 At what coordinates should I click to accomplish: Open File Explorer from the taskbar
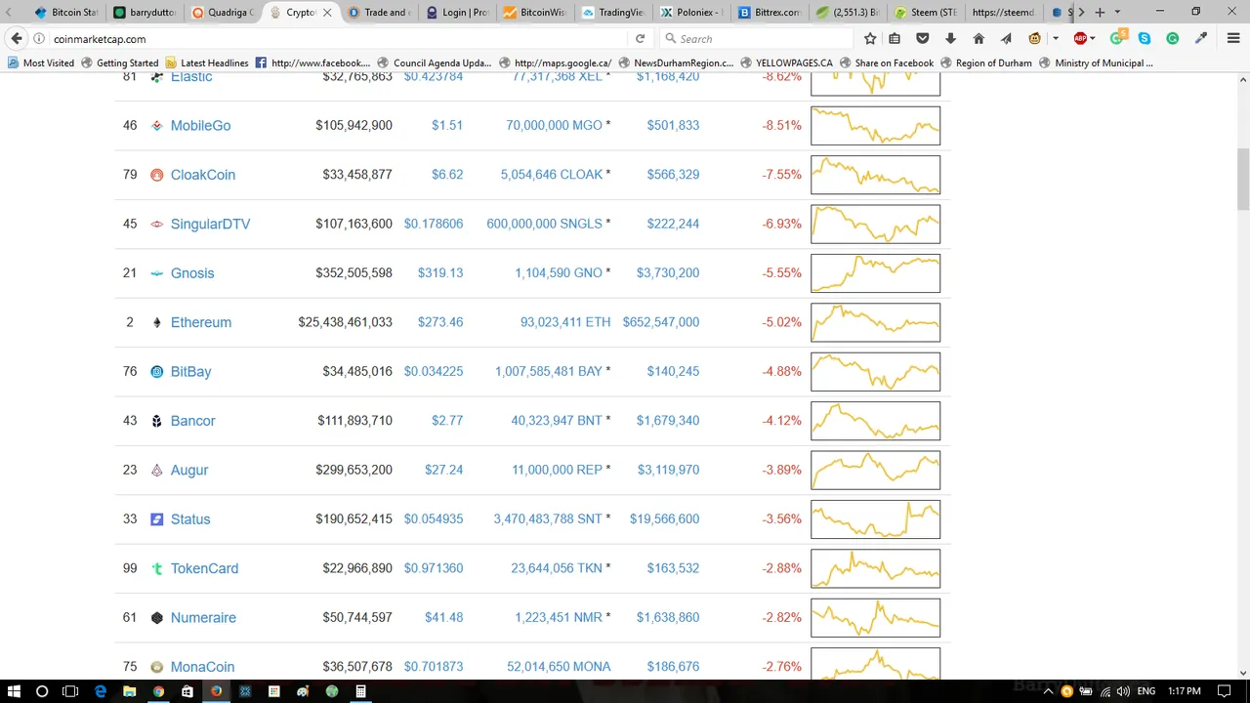pos(129,691)
